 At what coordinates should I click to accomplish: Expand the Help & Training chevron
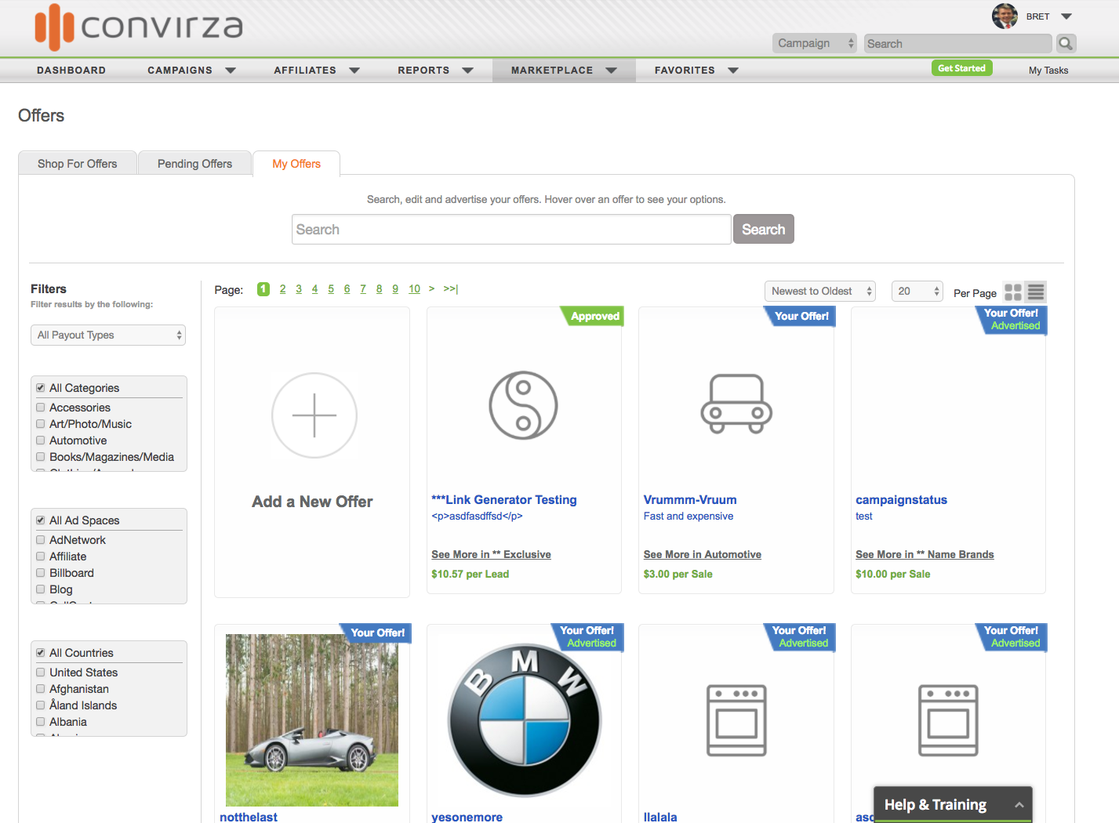click(x=1019, y=805)
